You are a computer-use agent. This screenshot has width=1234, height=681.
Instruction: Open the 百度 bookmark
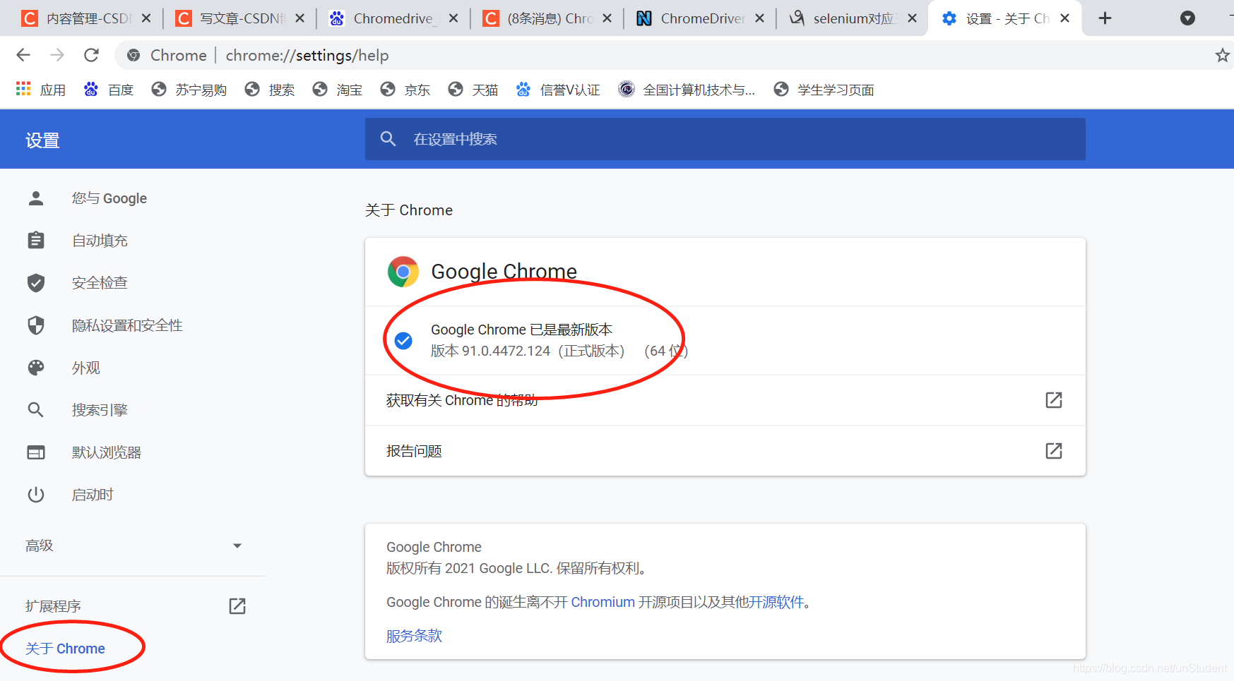coord(109,90)
